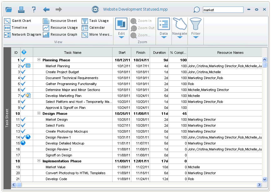This screenshot has height=193, width=271.
Task: Click the search field containing market
Action: pos(223,10)
